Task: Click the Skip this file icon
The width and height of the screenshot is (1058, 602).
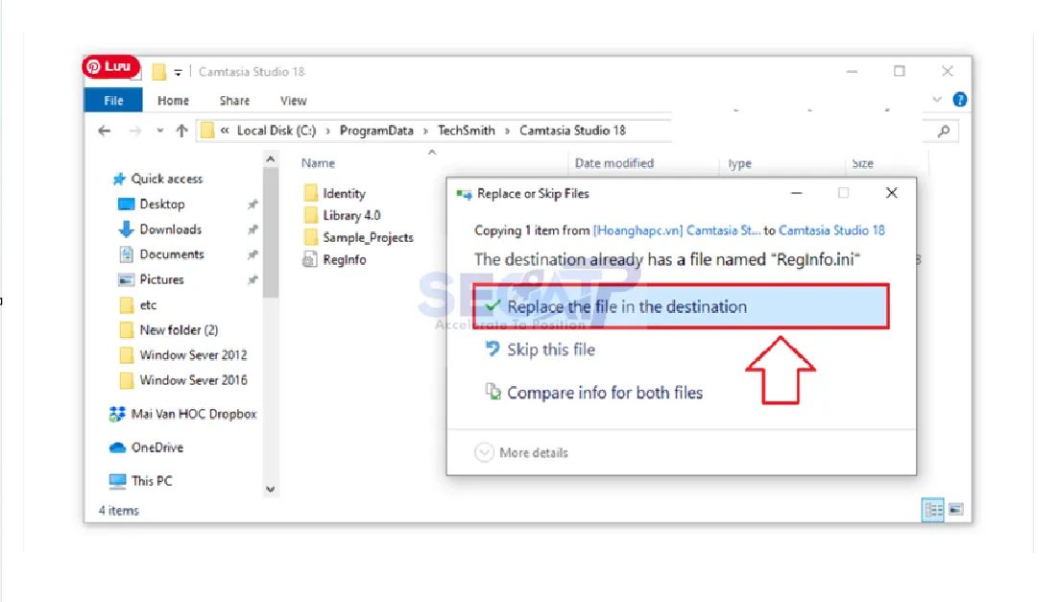Action: 494,349
